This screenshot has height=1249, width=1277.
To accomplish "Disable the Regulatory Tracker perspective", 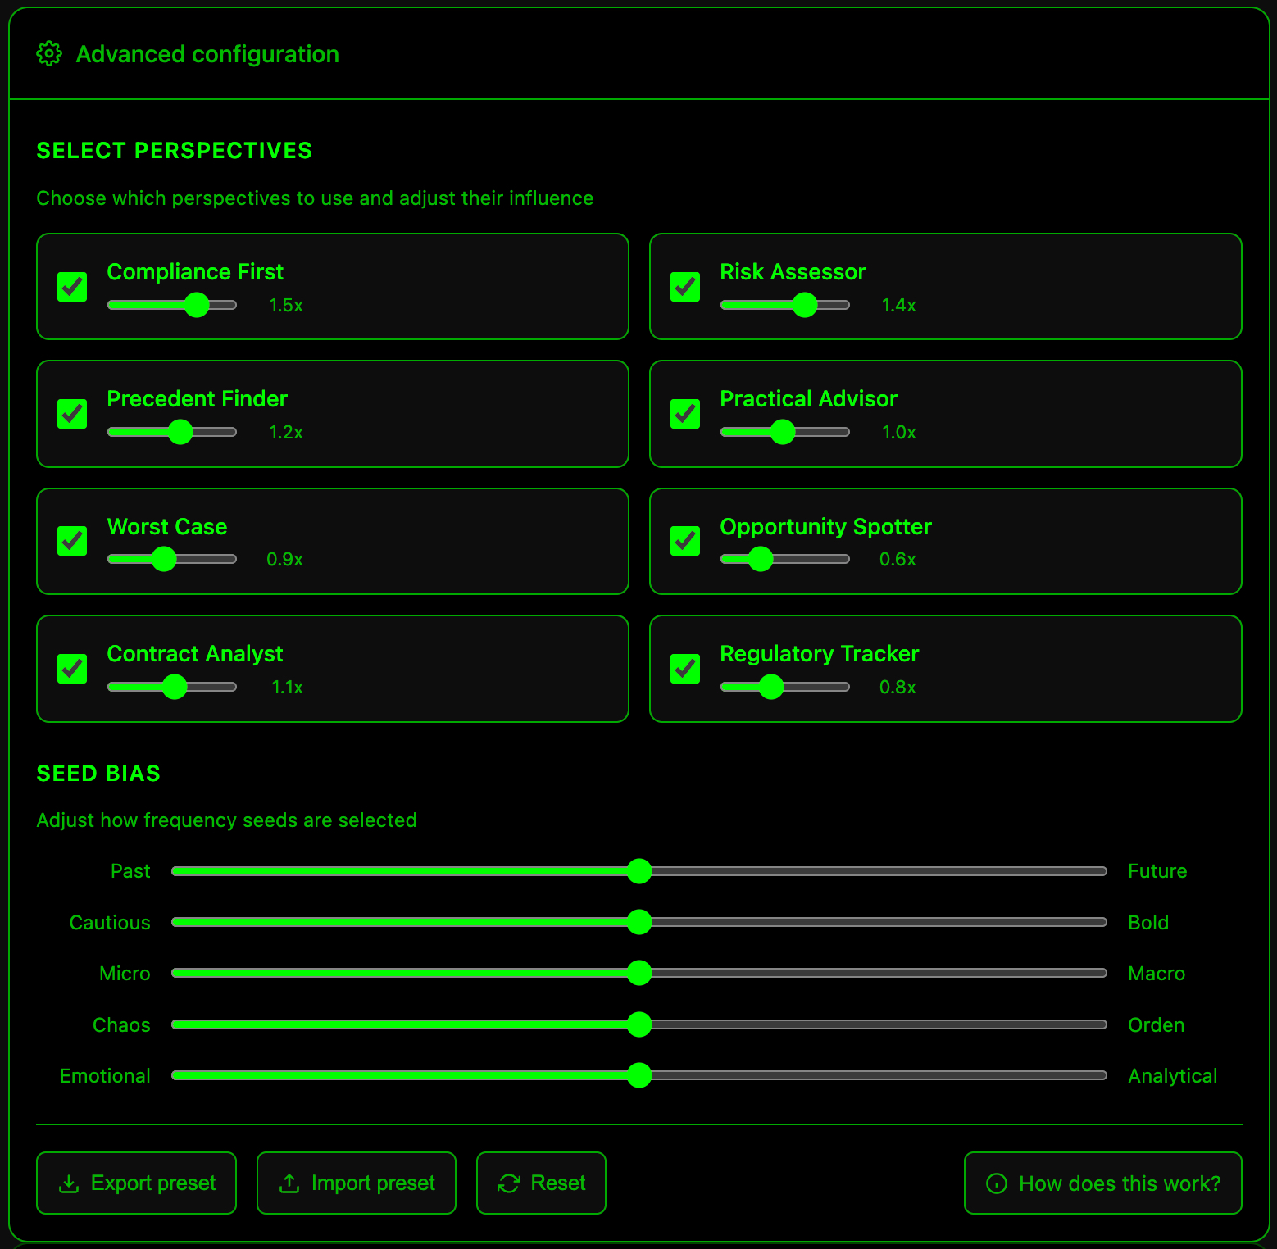I will pyautogui.click(x=684, y=669).
